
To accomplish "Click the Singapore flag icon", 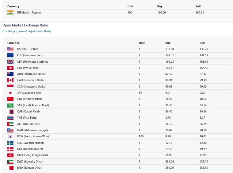I will (10, 87).
